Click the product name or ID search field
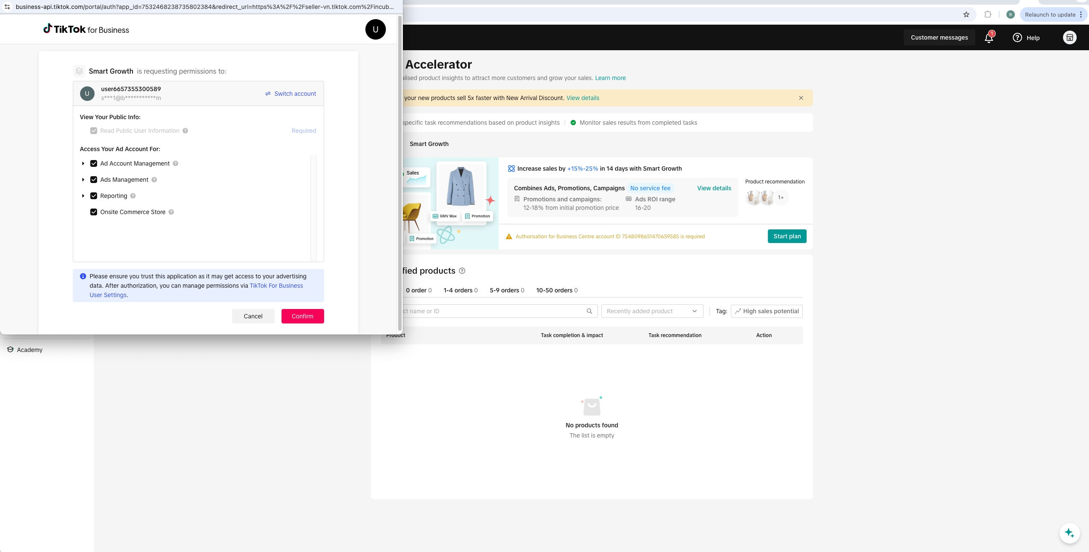This screenshot has width=1089, height=552. [x=490, y=311]
